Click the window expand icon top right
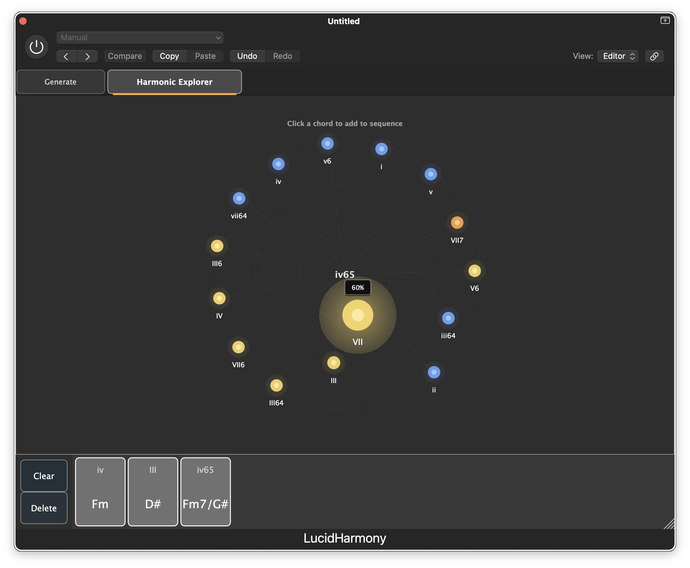 (x=665, y=21)
